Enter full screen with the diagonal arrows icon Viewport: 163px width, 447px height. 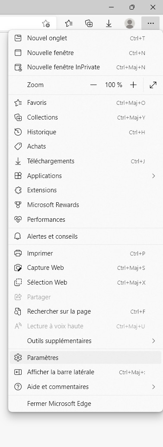(153, 85)
